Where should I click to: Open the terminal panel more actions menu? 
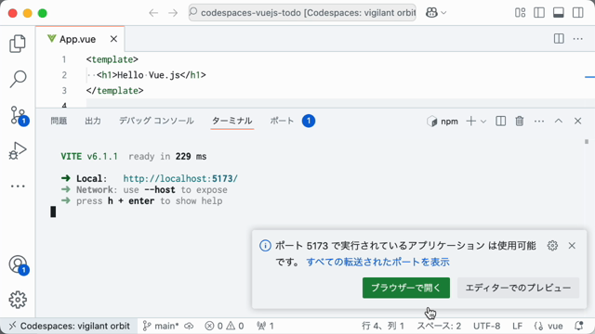(x=539, y=122)
